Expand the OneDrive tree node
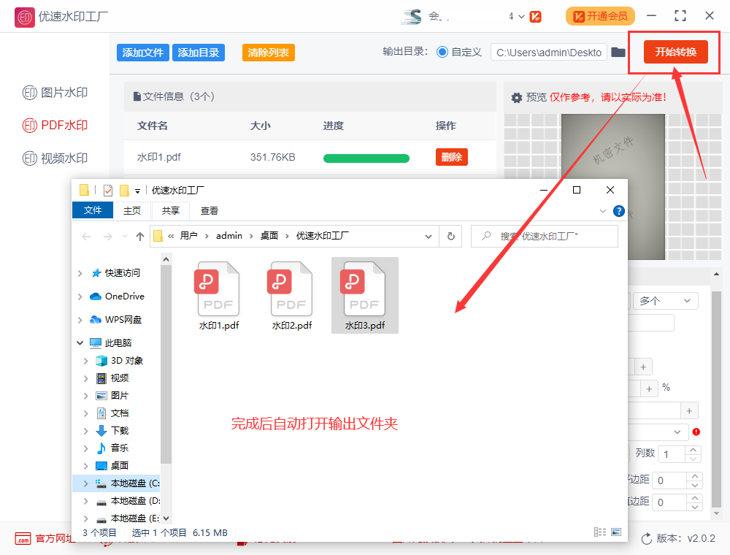Viewport: 730px width, 555px height. [80, 296]
